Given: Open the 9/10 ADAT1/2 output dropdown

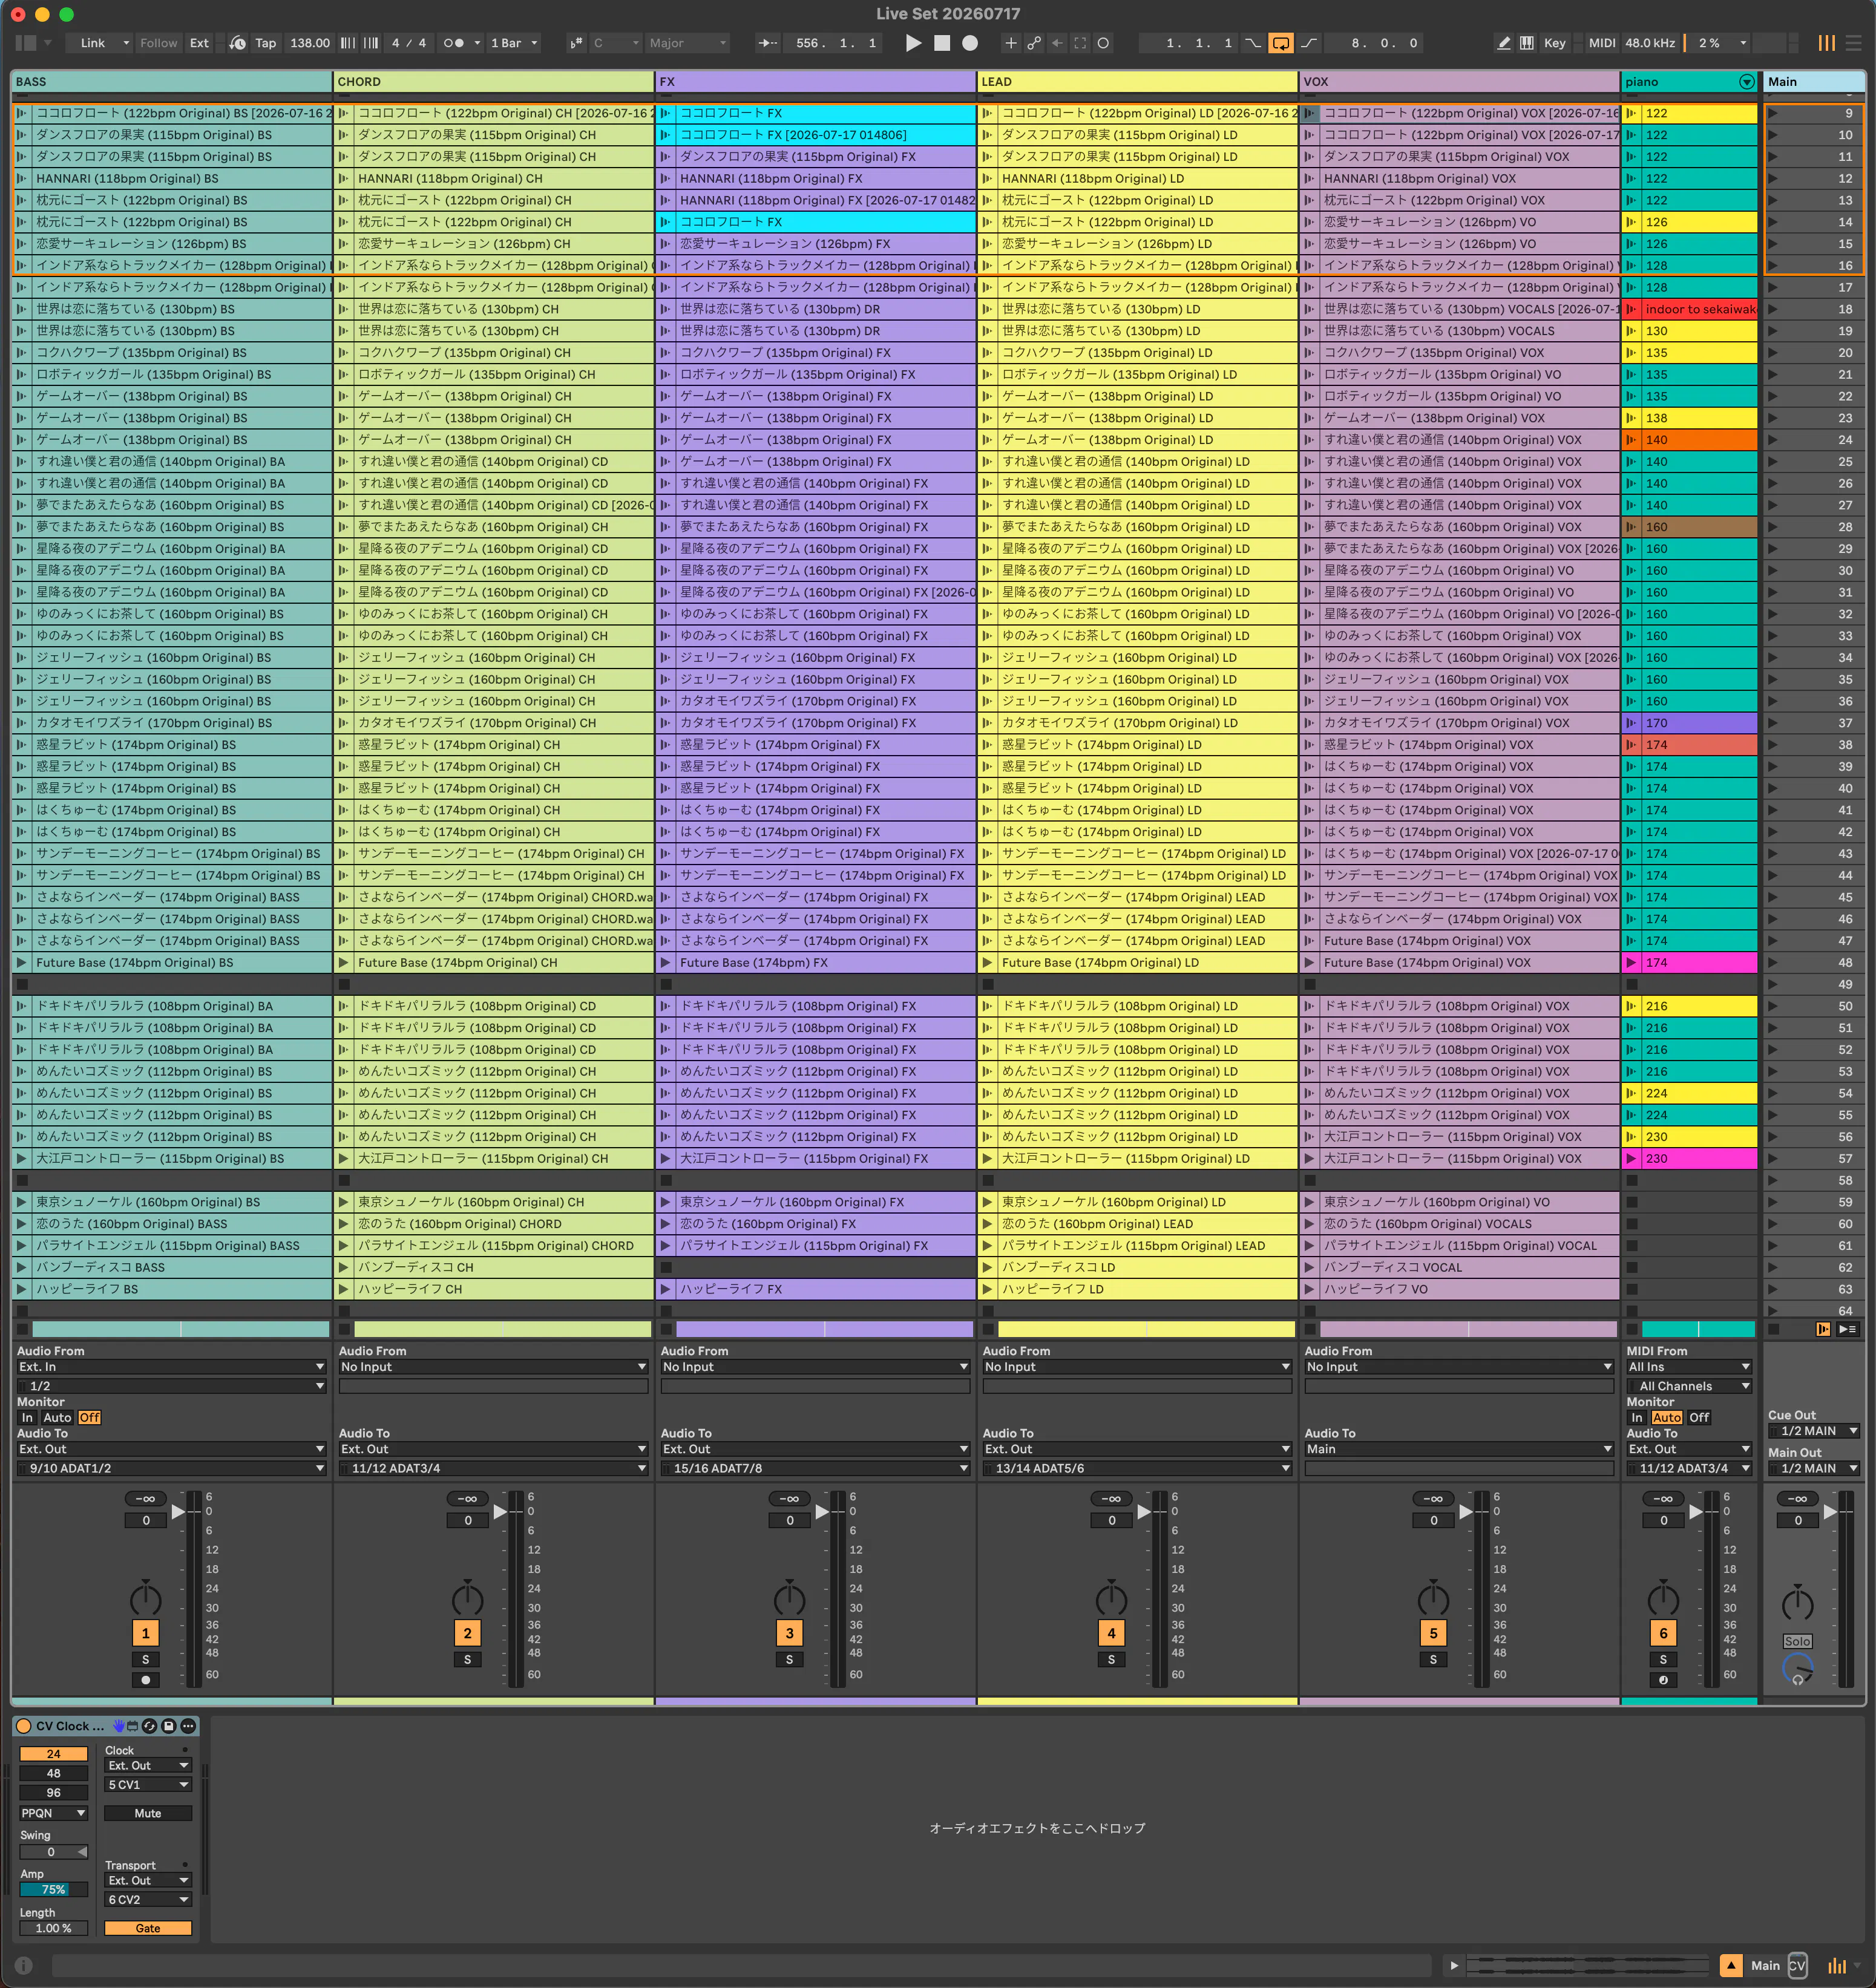Looking at the screenshot, I should [x=172, y=1468].
